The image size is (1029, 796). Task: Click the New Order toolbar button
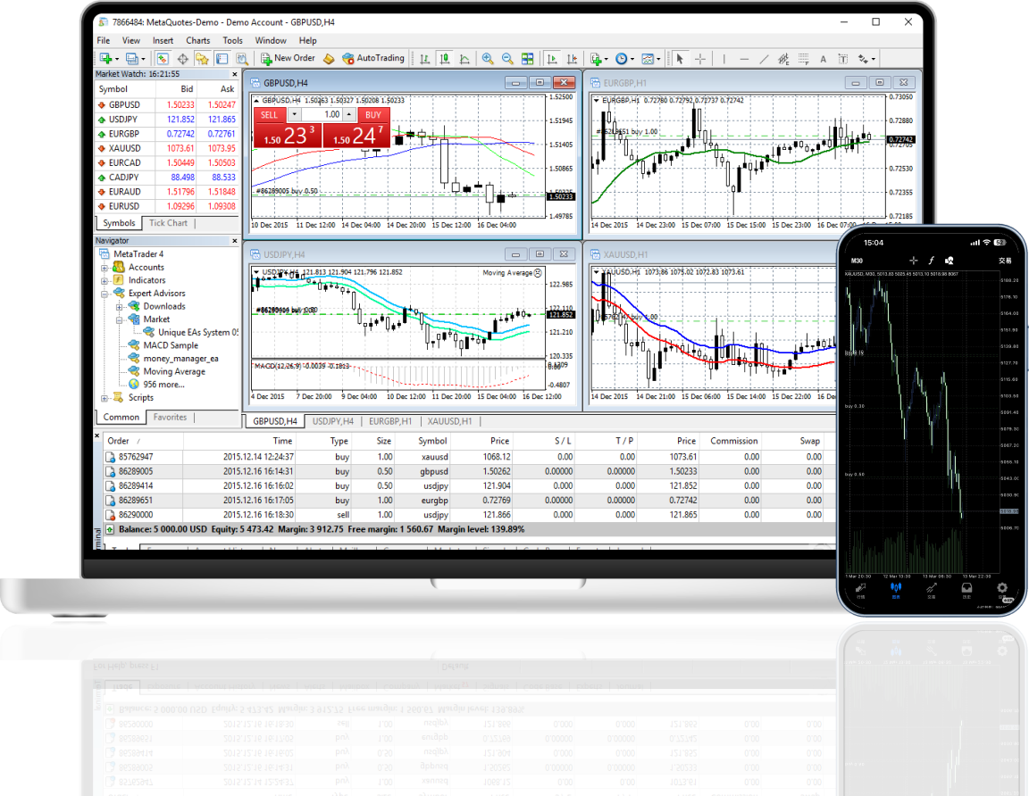point(286,58)
